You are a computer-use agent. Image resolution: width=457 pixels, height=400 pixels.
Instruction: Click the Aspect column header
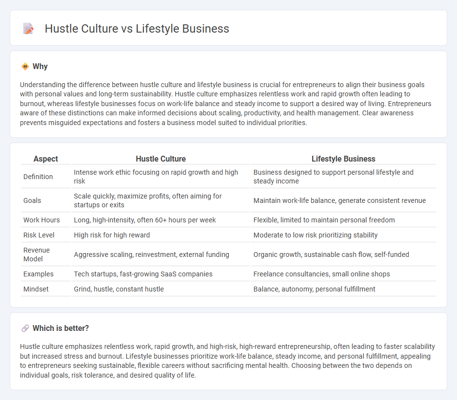pos(46,159)
